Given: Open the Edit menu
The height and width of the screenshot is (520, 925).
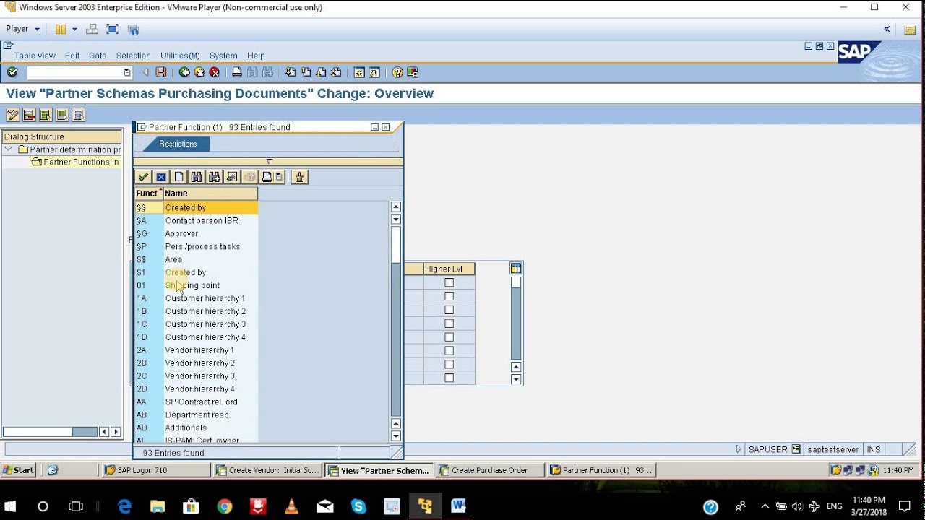Looking at the screenshot, I should pyautogui.click(x=72, y=56).
